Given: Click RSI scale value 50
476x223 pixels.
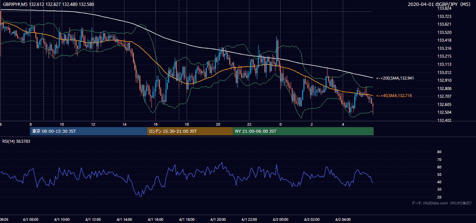Looking at the screenshot, I should [439, 174].
